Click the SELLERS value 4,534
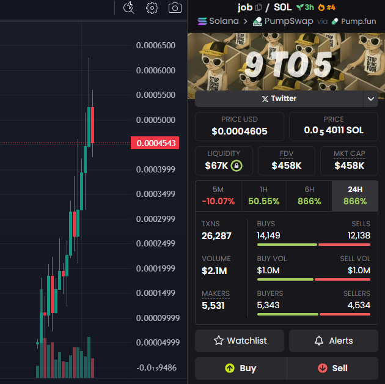 [359, 305]
